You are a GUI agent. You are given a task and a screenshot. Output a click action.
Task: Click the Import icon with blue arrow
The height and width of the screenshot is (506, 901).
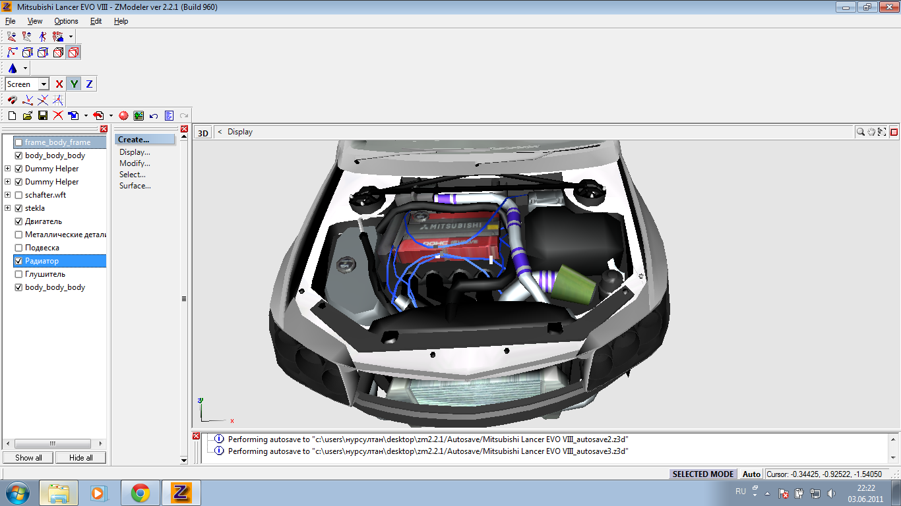click(74, 115)
